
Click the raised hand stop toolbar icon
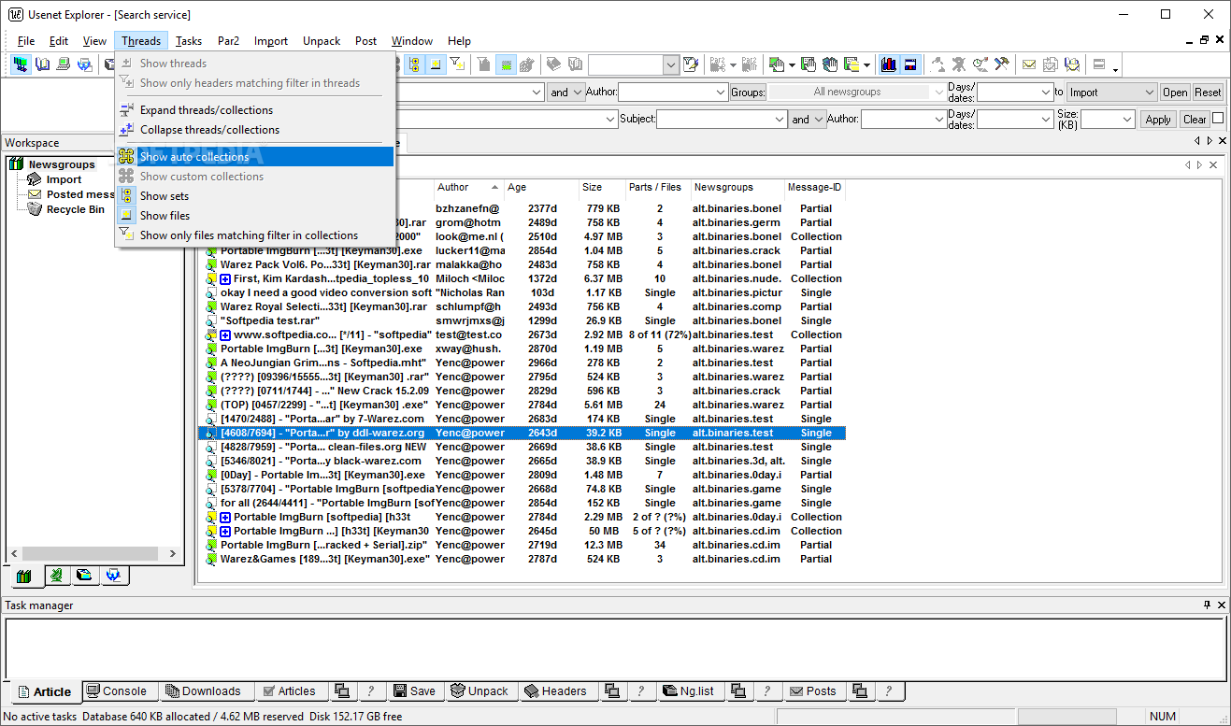[831, 64]
